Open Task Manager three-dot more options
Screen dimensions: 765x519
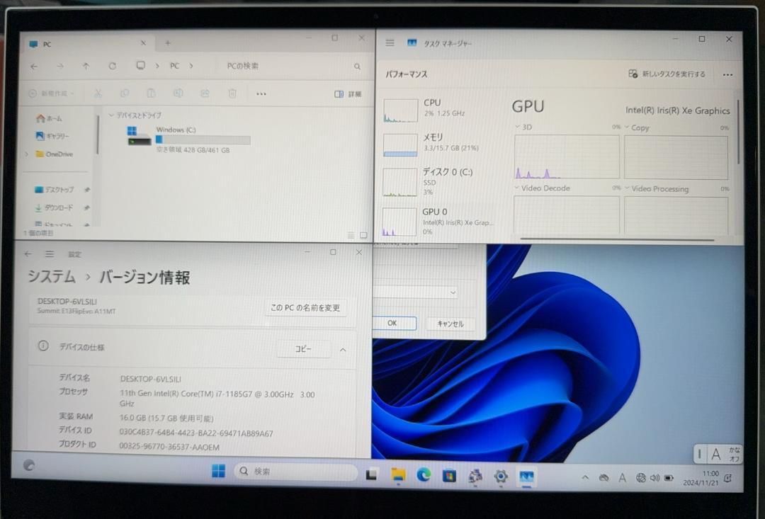(x=727, y=74)
